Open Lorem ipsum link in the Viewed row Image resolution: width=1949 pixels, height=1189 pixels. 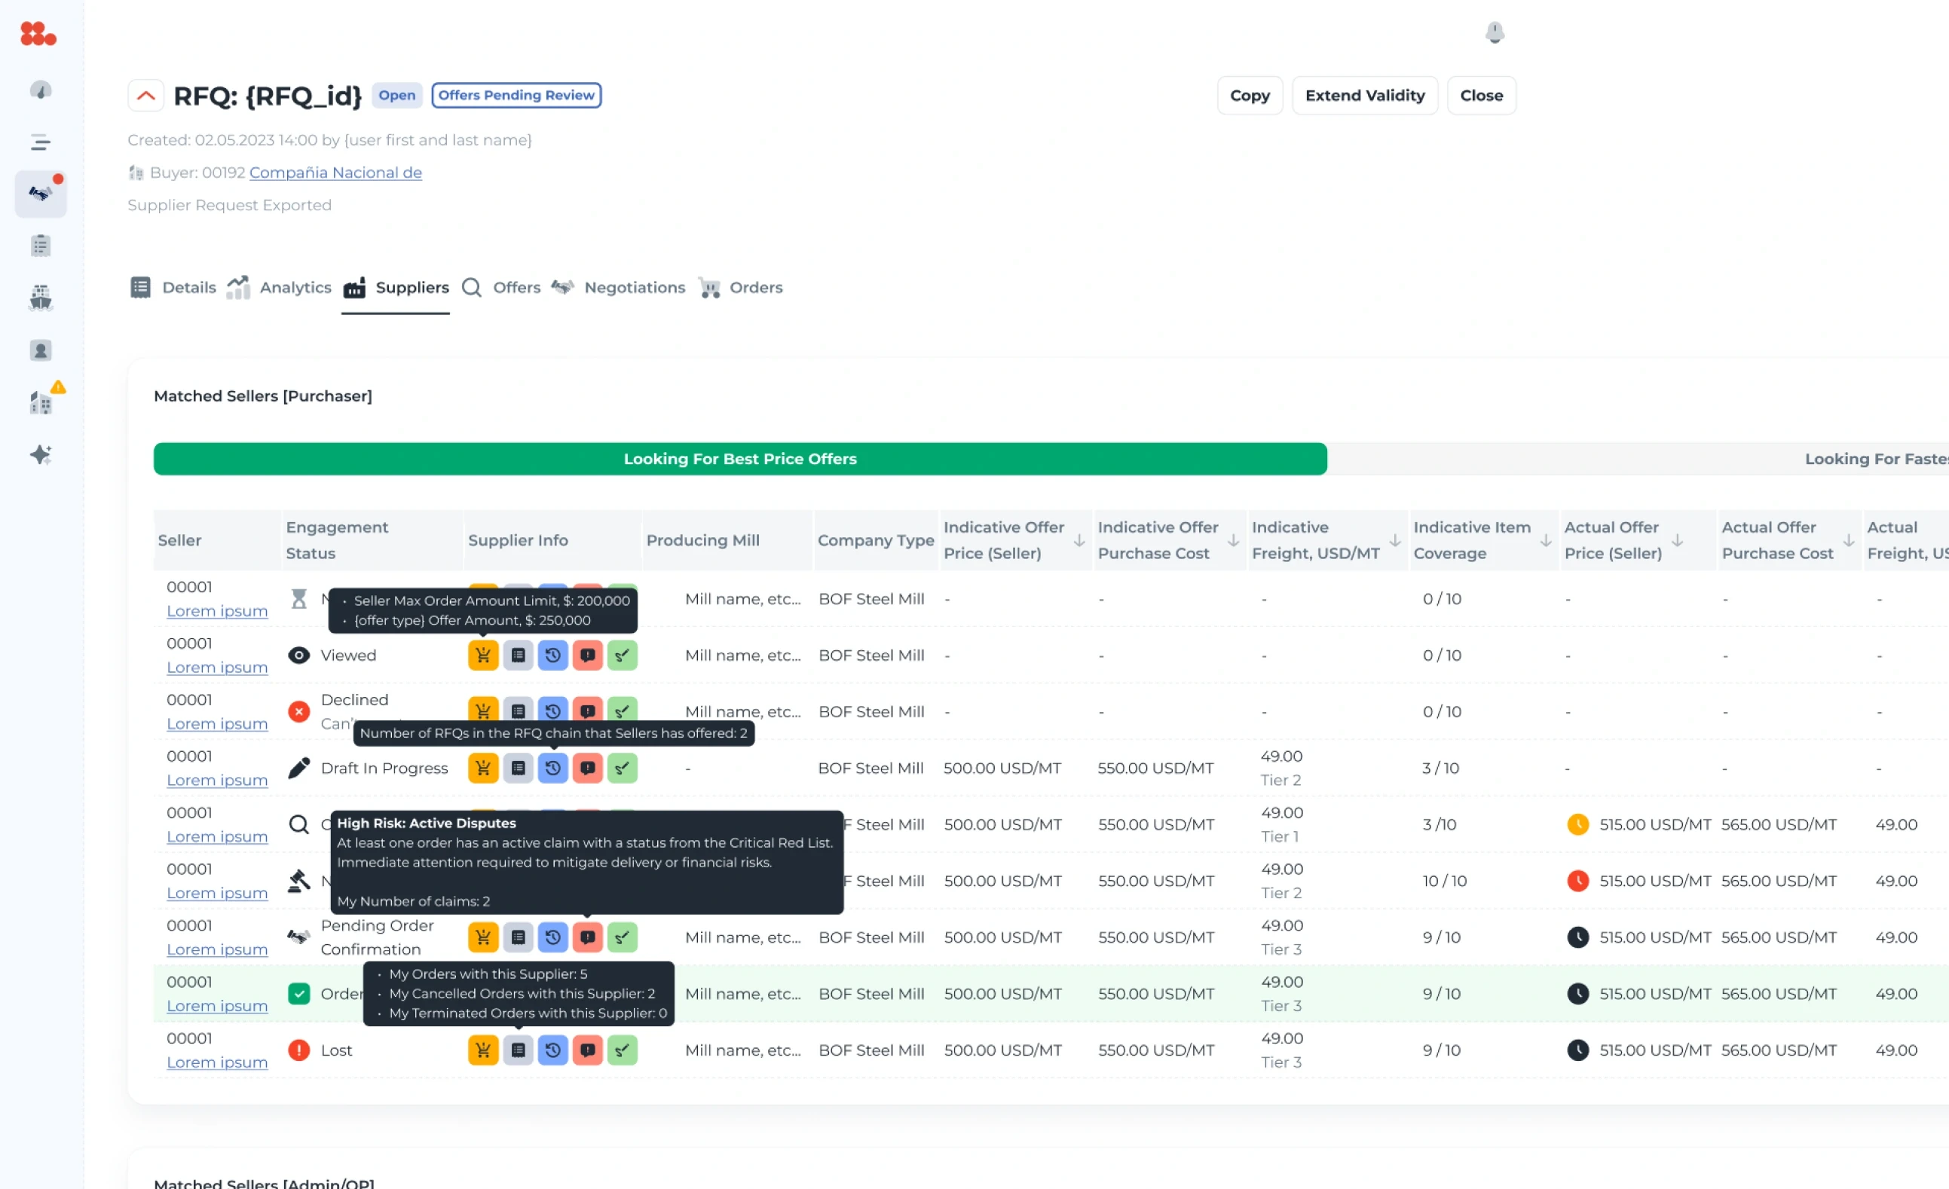[x=217, y=668]
